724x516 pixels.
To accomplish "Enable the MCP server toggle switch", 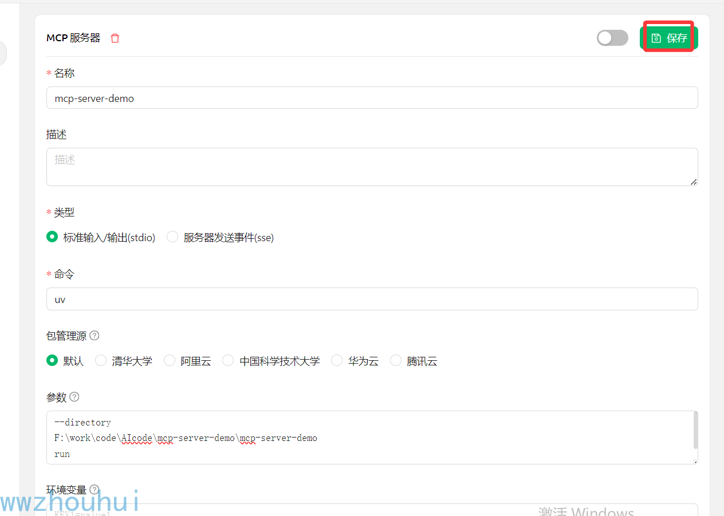I will pos(612,38).
